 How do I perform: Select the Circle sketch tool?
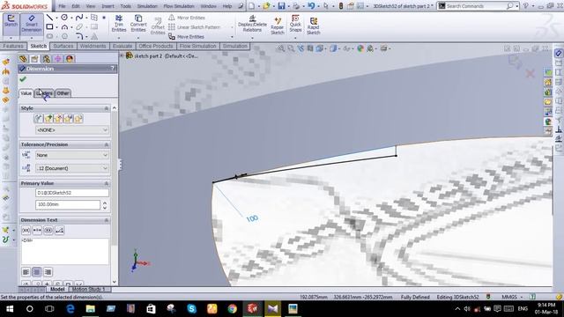[x=64, y=18]
